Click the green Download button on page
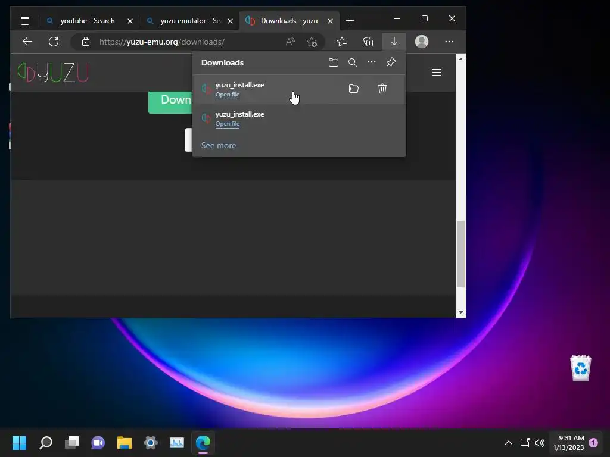The width and height of the screenshot is (610, 457). click(x=170, y=102)
